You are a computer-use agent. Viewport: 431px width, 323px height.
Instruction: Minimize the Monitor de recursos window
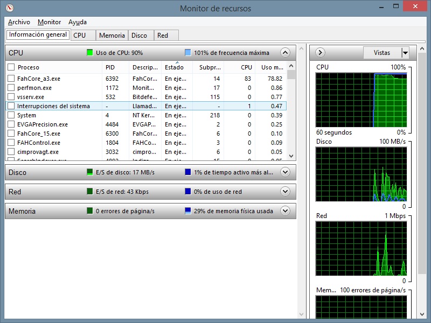[x=381, y=6]
